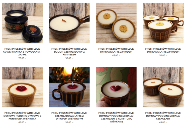Open the three-cup Dyniowa Latte photo
188x123 pixels.
point(163,23)
